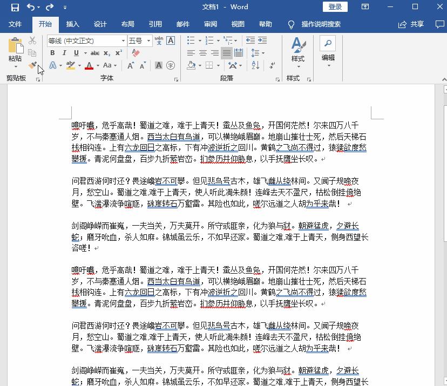Sort paragraphs with the A-Z icon

[x=255, y=65]
